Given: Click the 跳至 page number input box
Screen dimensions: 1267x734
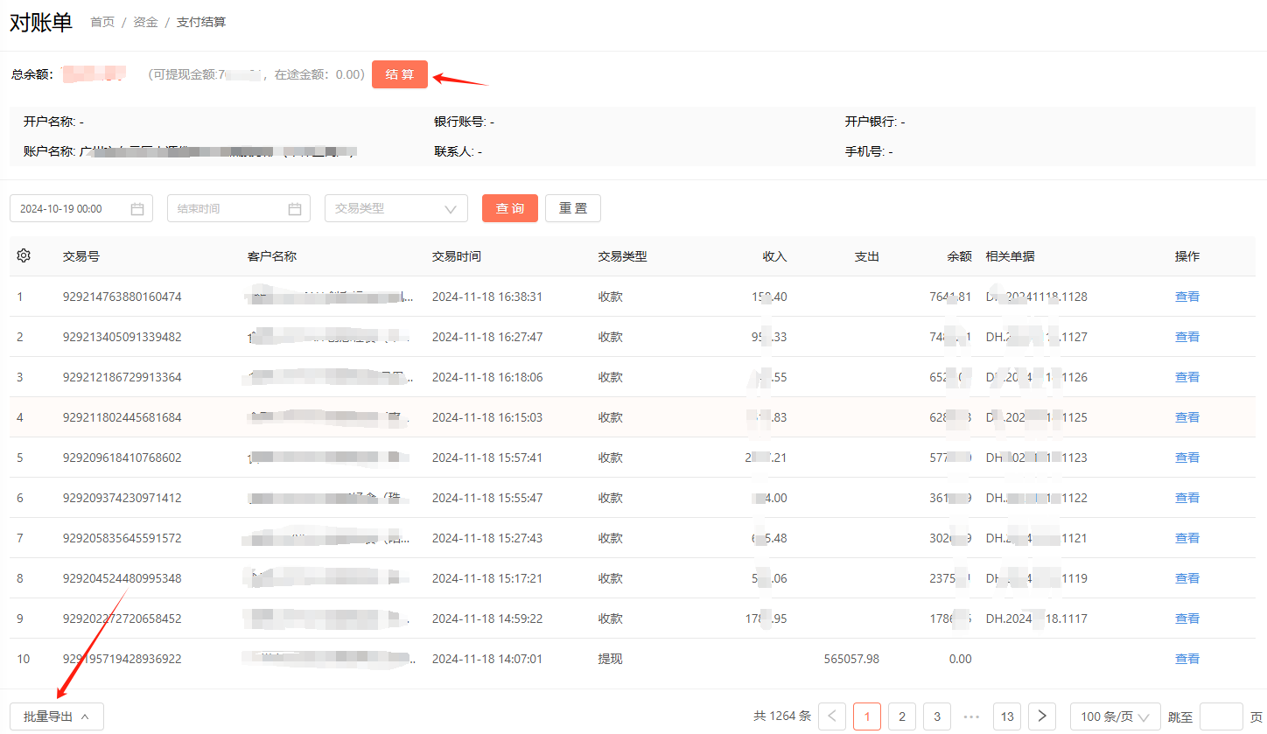Looking at the screenshot, I should 1221,717.
